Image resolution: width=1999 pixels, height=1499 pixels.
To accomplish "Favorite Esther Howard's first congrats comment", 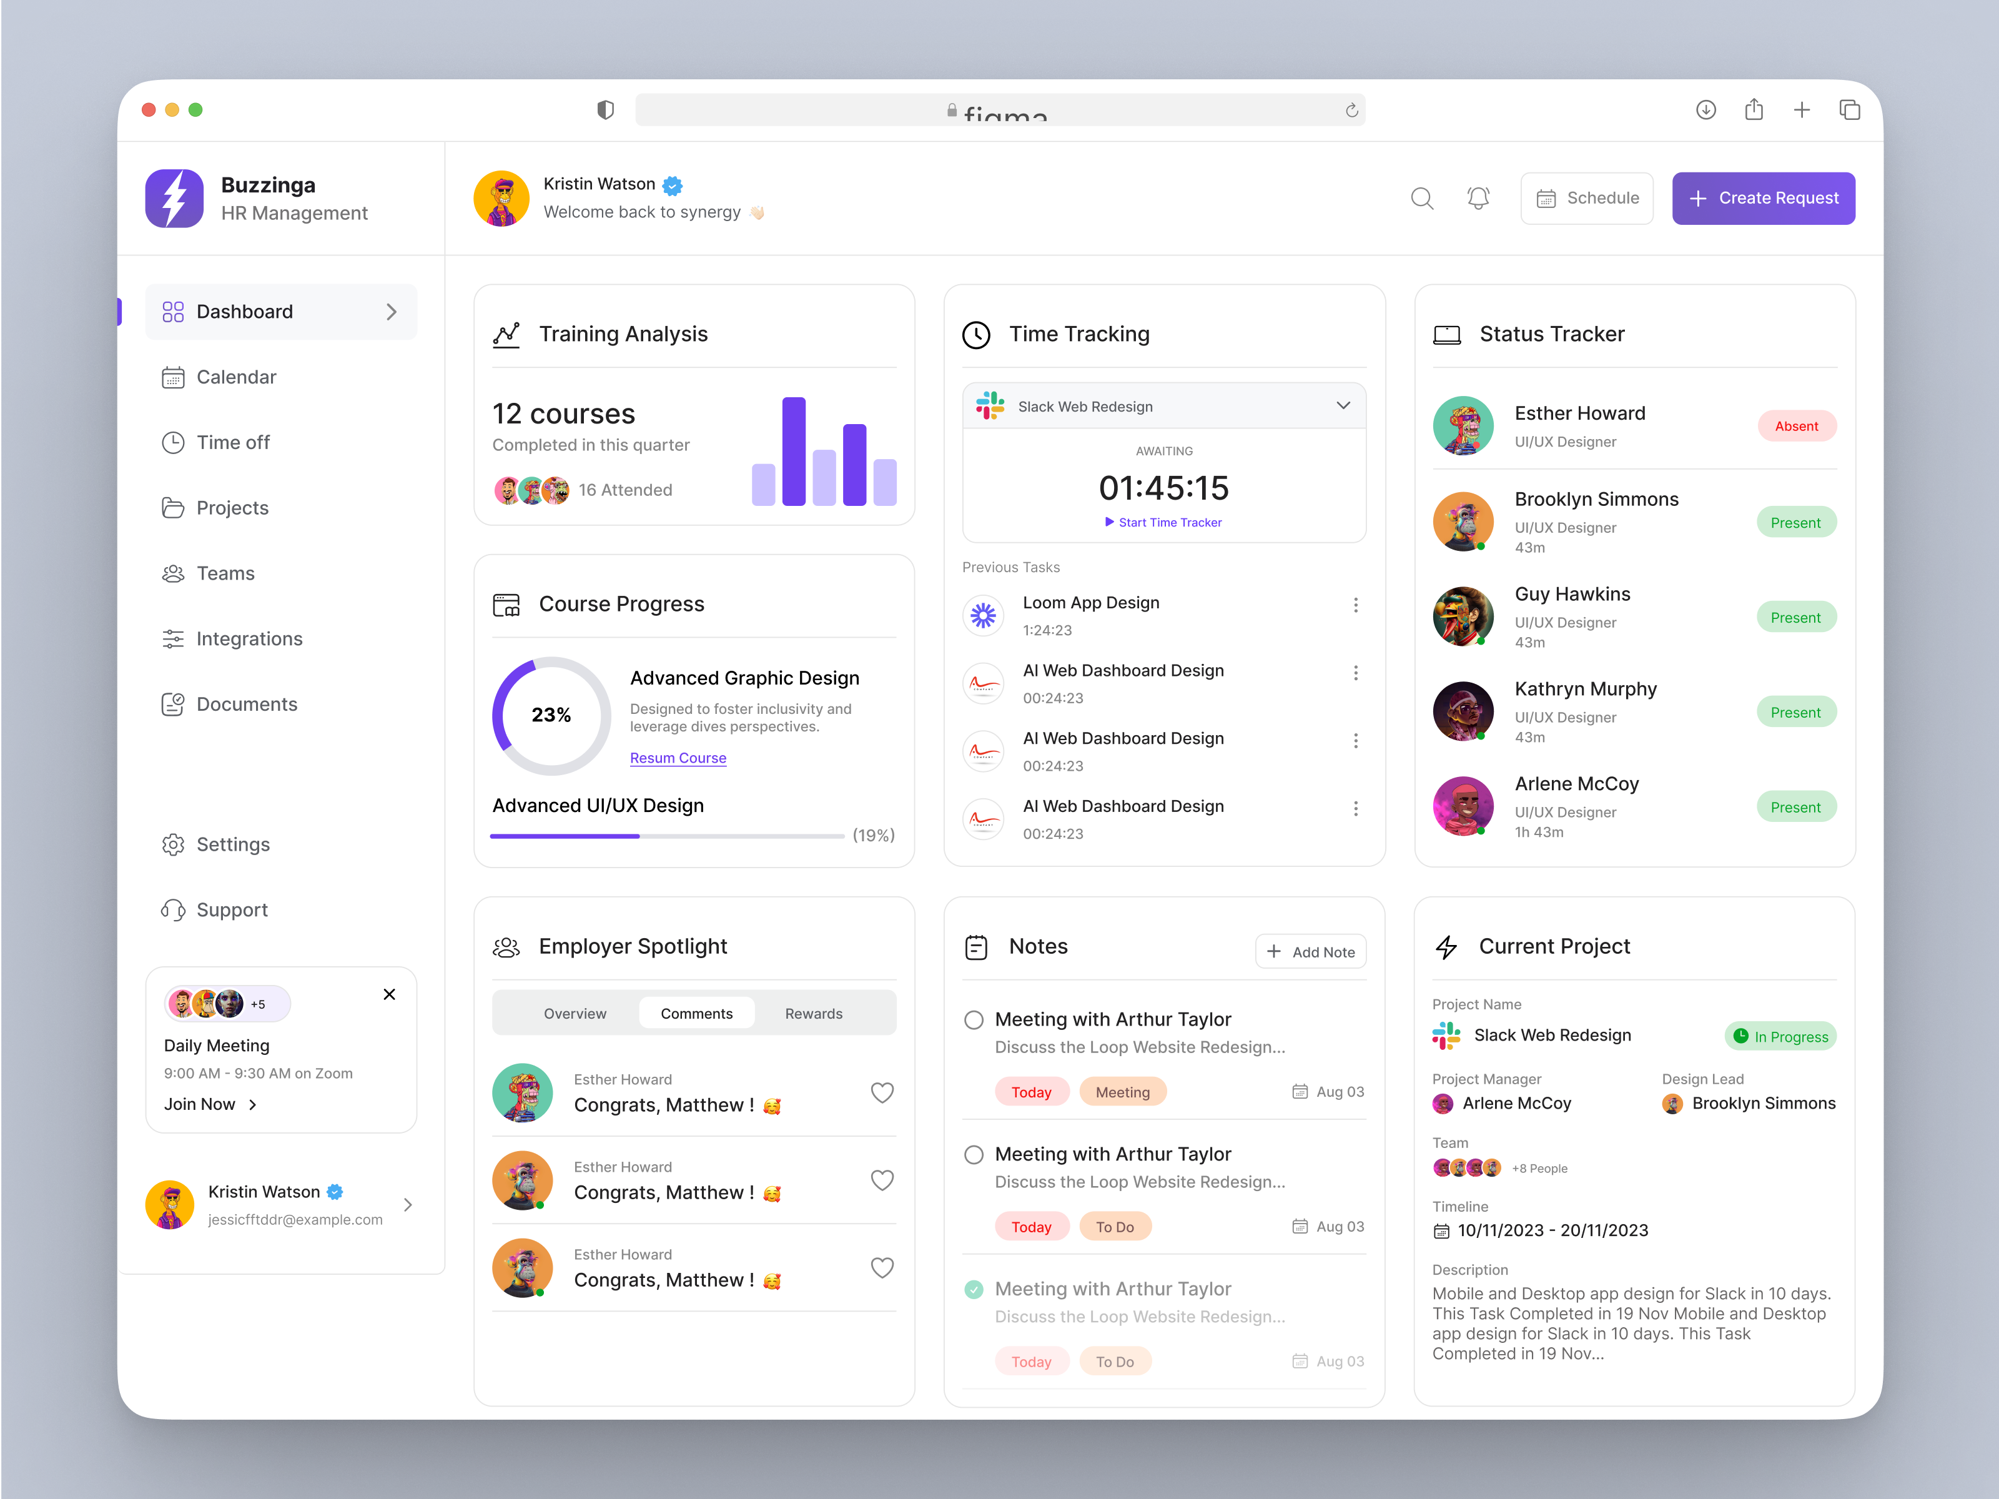I will pyautogui.click(x=882, y=1092).
